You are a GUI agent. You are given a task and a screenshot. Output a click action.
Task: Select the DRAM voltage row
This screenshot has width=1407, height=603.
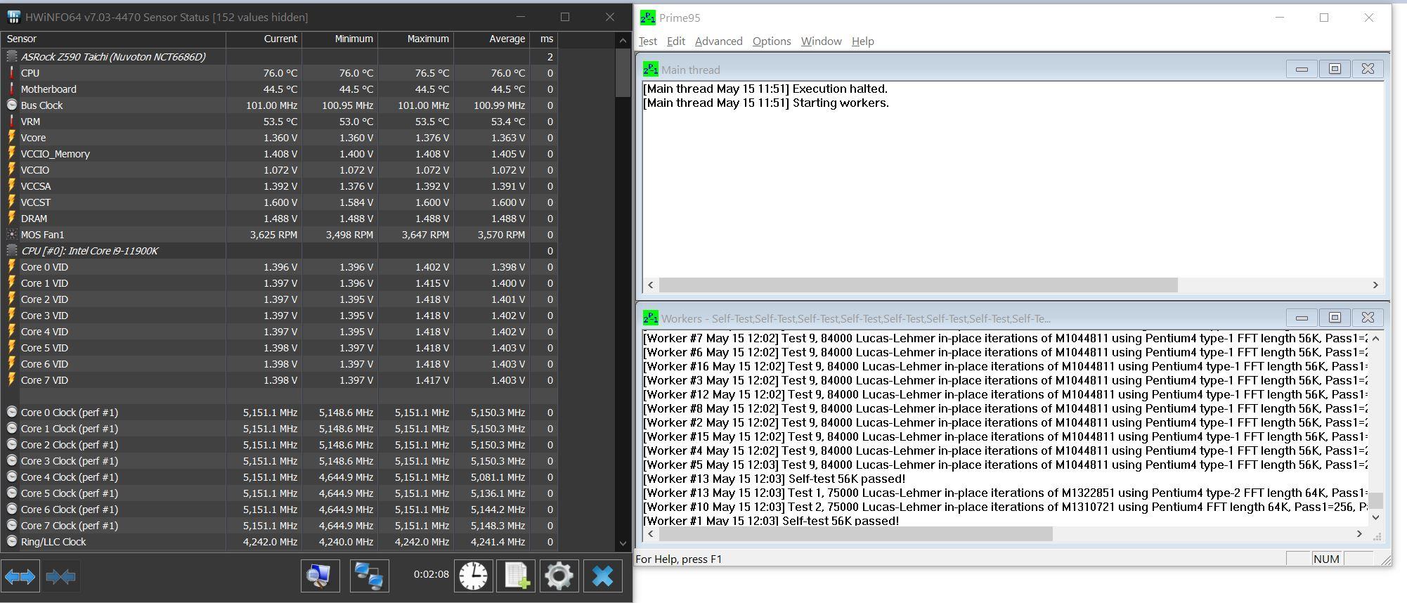coord(280,219)
